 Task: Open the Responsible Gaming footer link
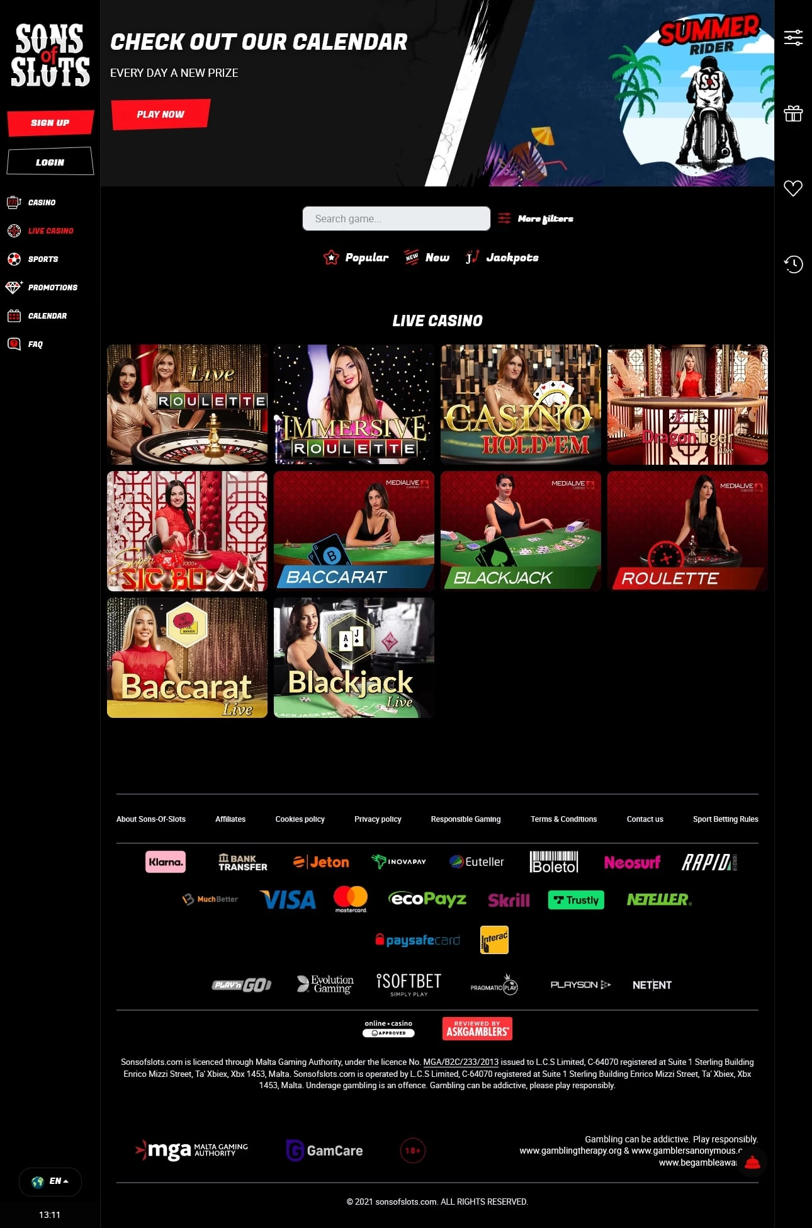click(x=466, y=819)
